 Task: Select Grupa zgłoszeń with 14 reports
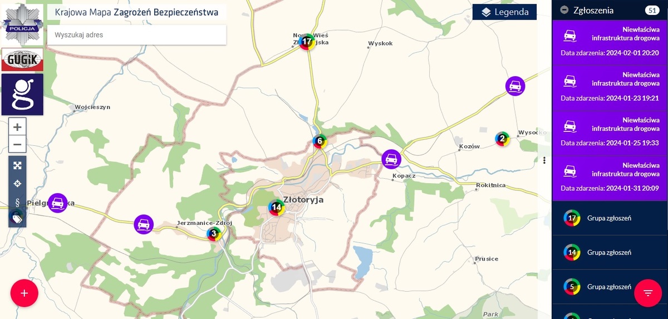[610, 252]
